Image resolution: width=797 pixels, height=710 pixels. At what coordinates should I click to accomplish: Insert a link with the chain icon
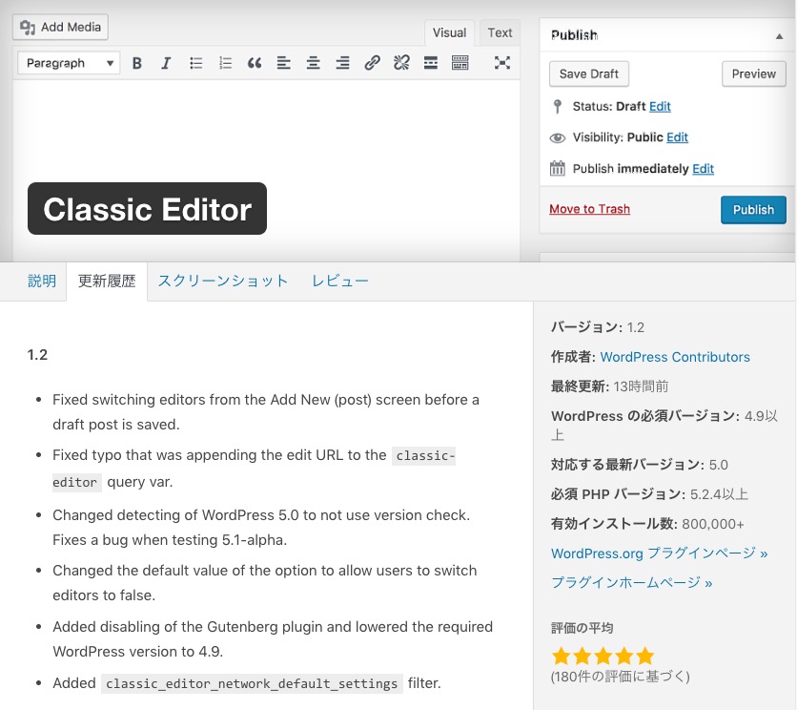coord(372,63)
